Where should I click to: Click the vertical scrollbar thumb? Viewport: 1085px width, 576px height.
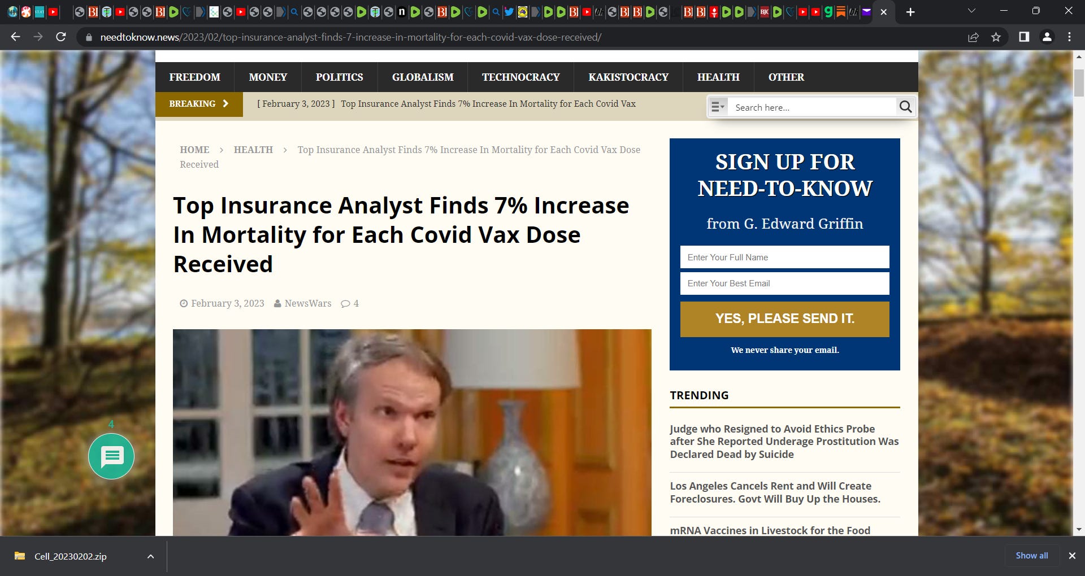pyautogui.click(x=1079, y=84)
